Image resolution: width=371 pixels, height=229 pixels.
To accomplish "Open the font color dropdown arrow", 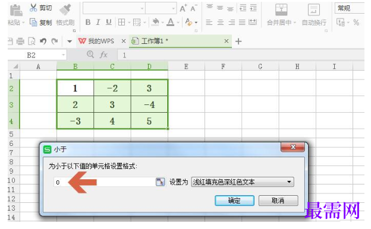I will point(178,23).
